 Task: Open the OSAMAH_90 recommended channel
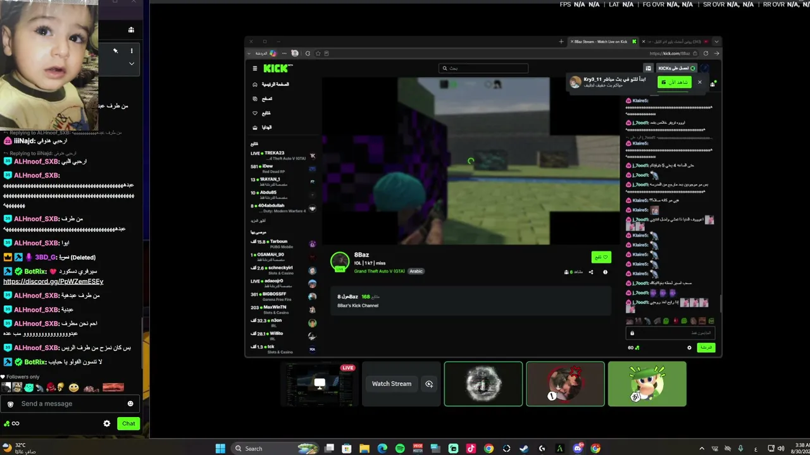pyautogui.click(x=283, y=257)
